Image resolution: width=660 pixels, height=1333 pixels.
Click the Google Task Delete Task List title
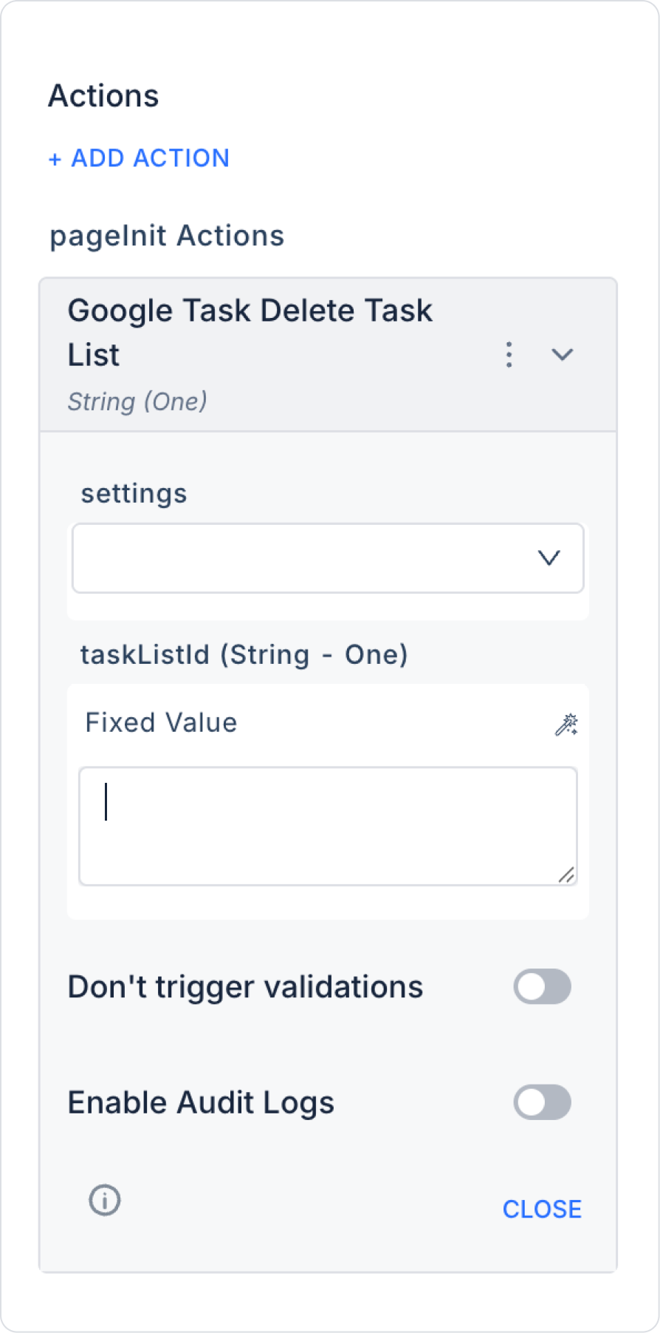tap(250, 333)
